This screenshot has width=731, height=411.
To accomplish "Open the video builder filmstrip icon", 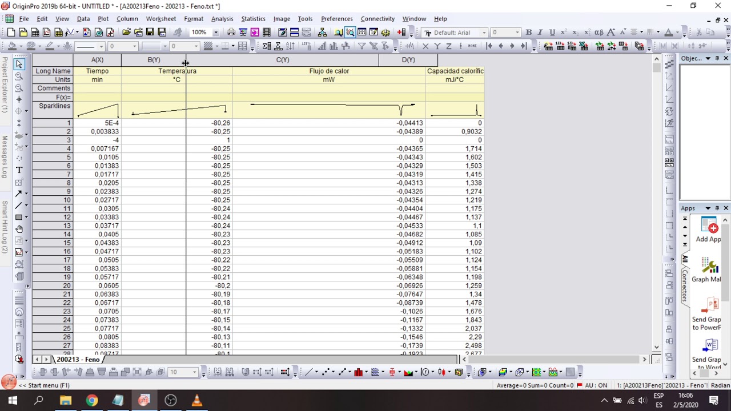I will [x=266, y=33].
